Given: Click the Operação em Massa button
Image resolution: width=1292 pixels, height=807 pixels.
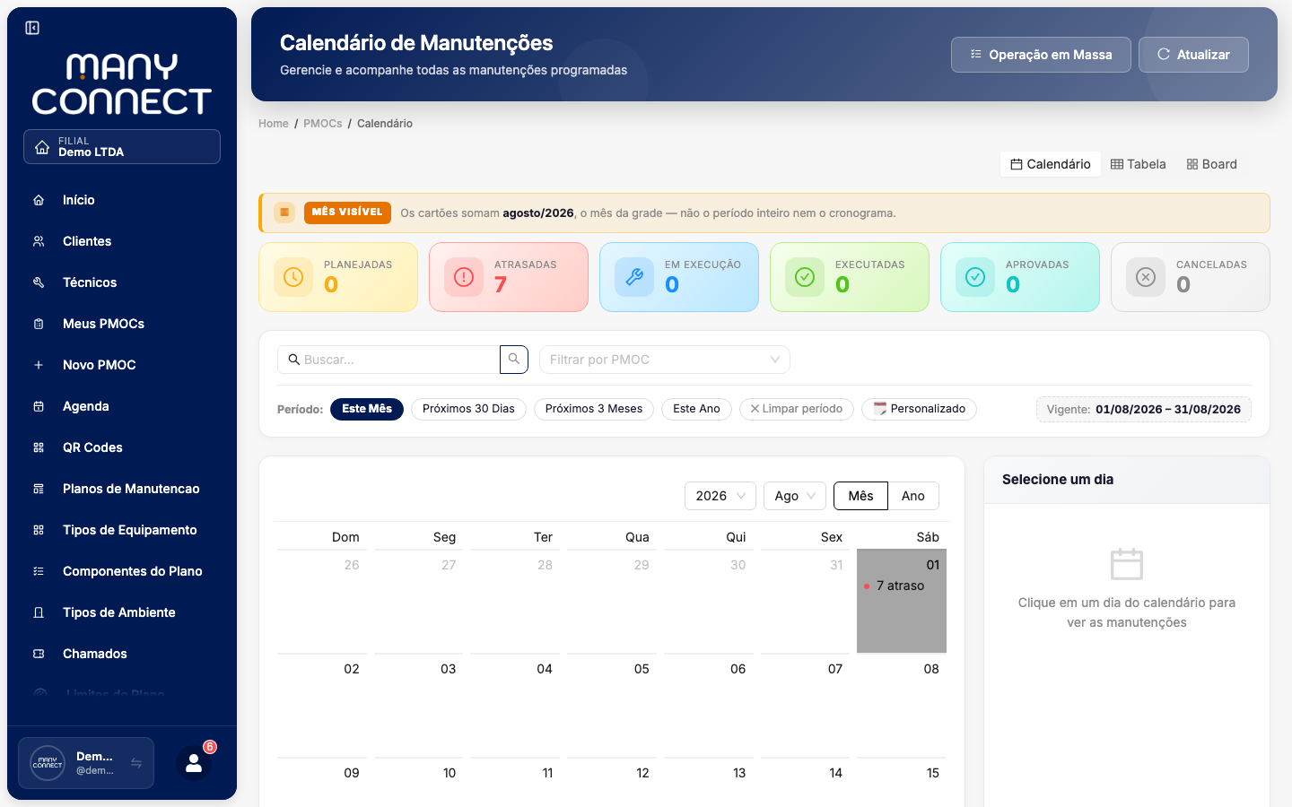Looking at the screenshot, I should point(1041,55).
